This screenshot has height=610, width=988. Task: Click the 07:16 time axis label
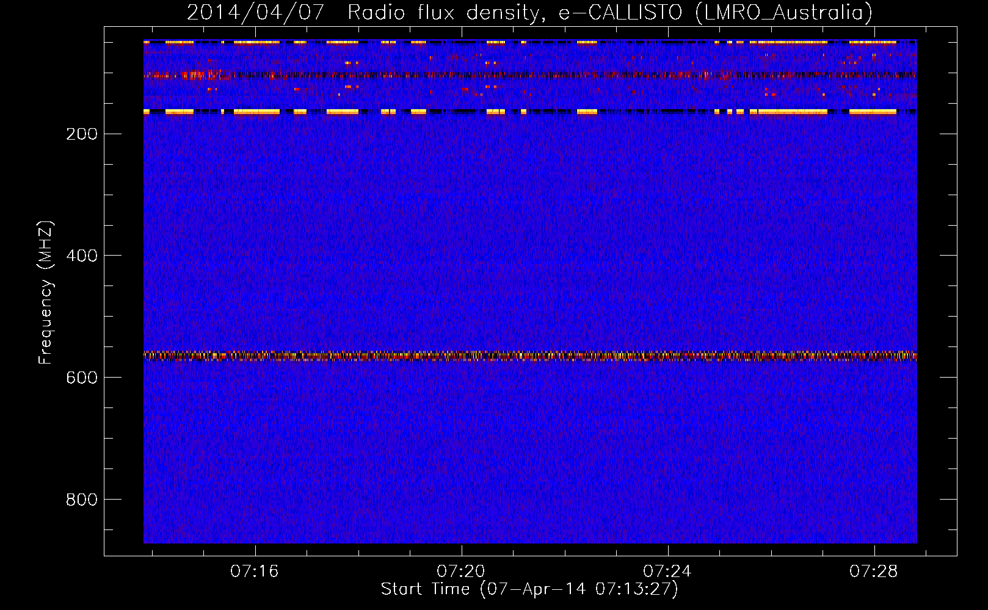tap(254, 571)
